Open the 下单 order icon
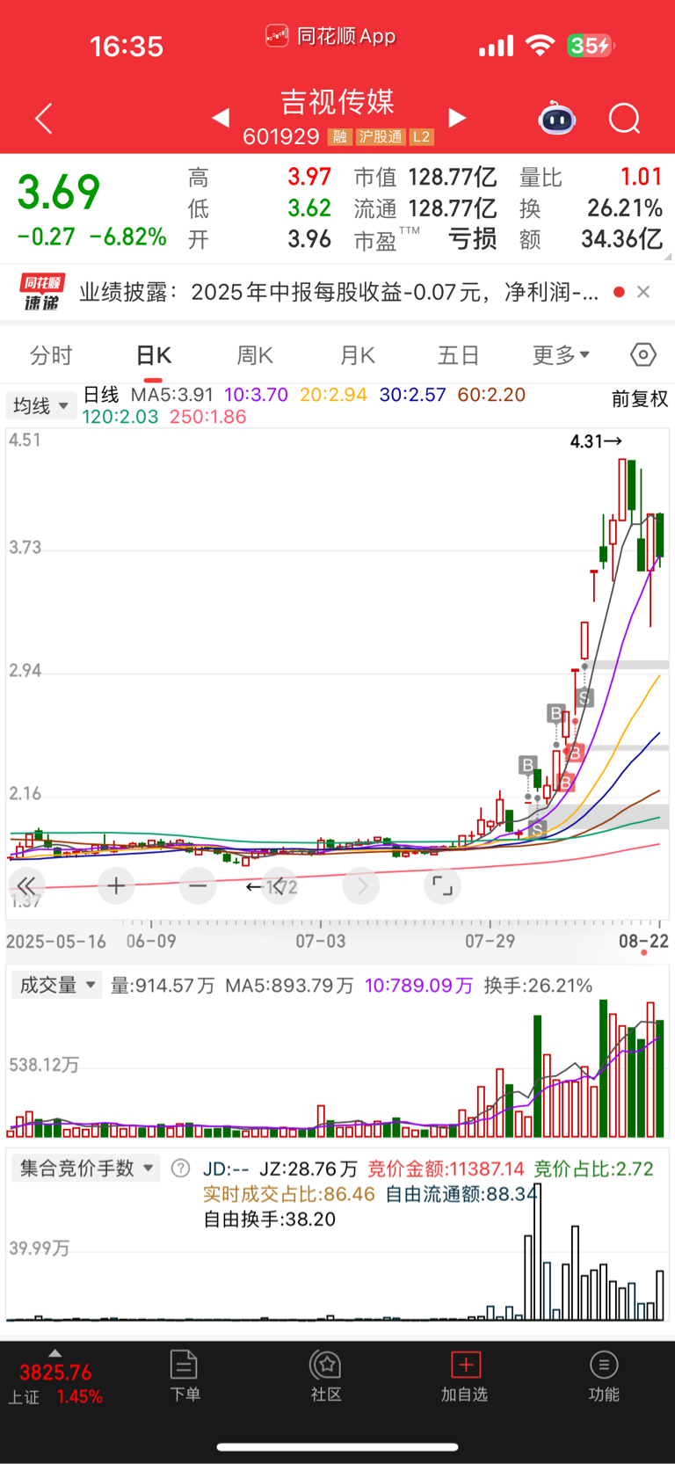The width and height of the screenshot is (675, 1464). (x=185, y=1376)
